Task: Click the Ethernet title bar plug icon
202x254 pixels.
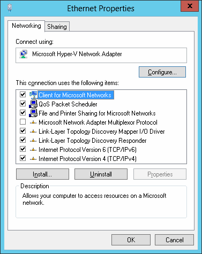Action: click(x=10, y=8)
